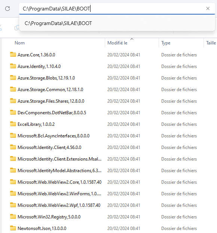
Task: Select the Azure.Identity,1.10.4.0 folder name
Action: tap(39, 66)
